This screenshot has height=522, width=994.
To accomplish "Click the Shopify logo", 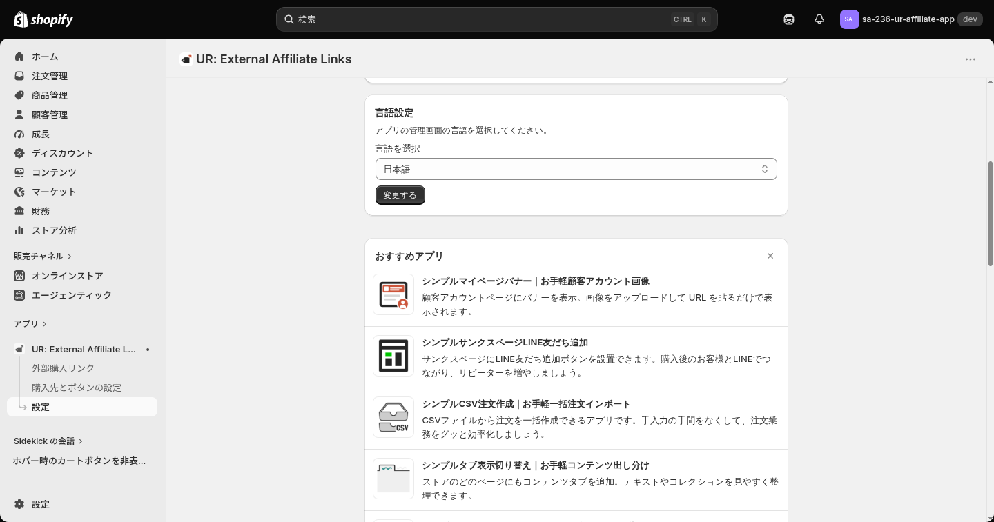I will (43, 19).
